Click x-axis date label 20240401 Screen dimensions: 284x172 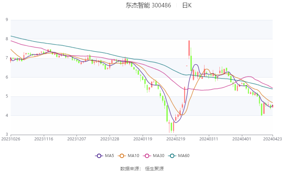tap(242, 139)
